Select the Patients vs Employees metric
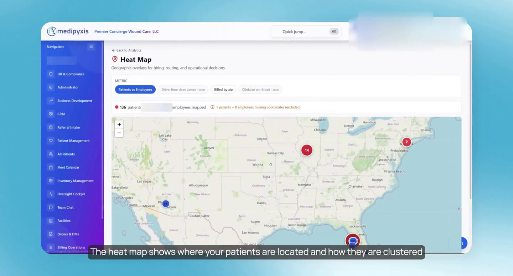Image resolution: width=513 pixels, height=276 pixels. [135, 90]
